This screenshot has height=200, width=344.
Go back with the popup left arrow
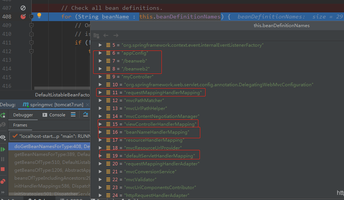(x=106, y=35)
